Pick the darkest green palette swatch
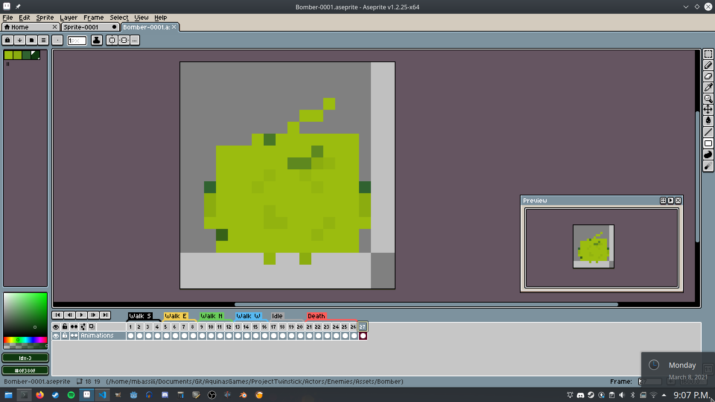 point(35,55)
